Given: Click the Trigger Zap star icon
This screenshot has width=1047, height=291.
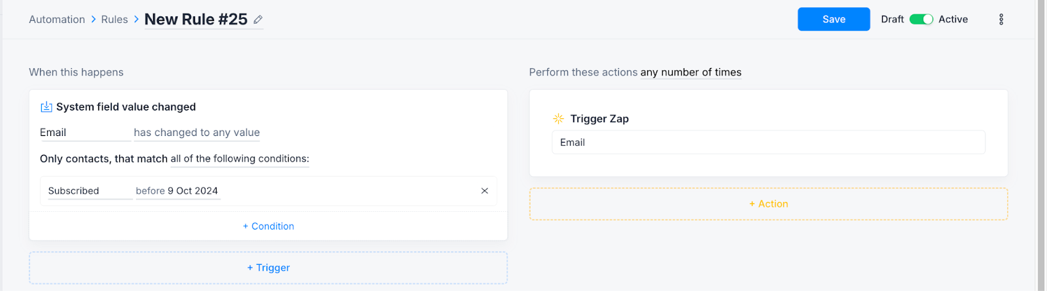Looking at the screenshot, I should [x=558, y=119].
